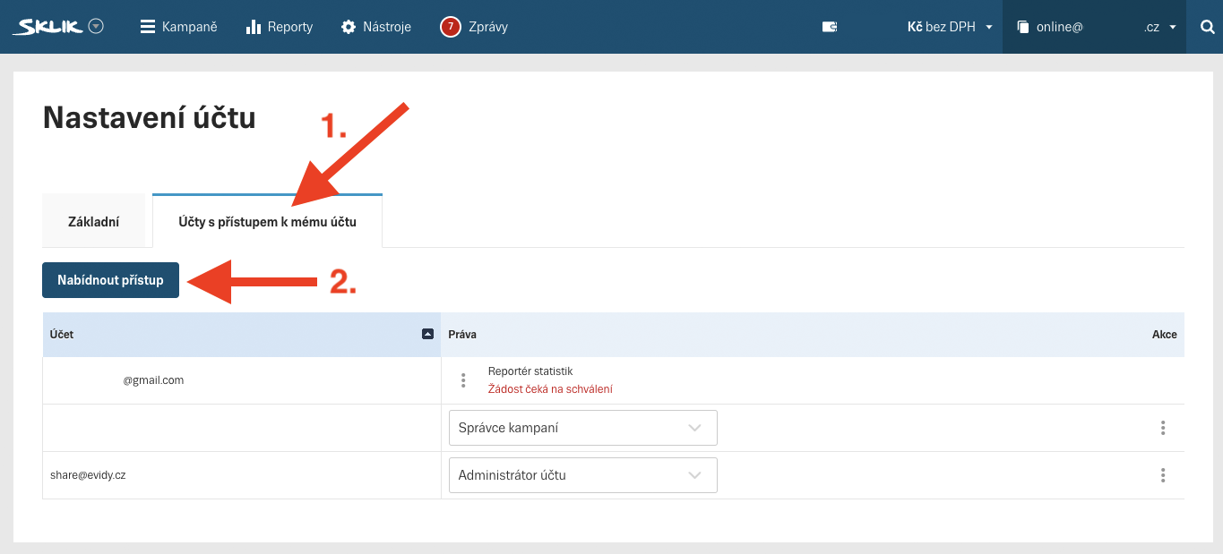Click Žádost čeká na schválení text

tap(550, 389)
